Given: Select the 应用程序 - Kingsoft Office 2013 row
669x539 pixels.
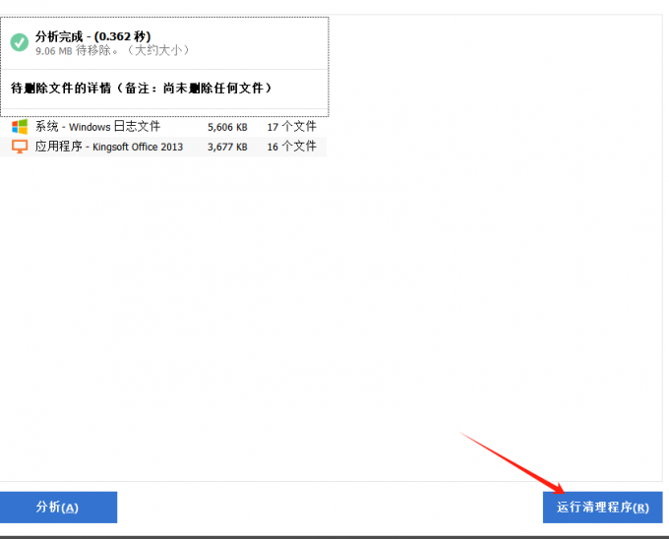Looking at the screenshot, I should pos(163,147).
